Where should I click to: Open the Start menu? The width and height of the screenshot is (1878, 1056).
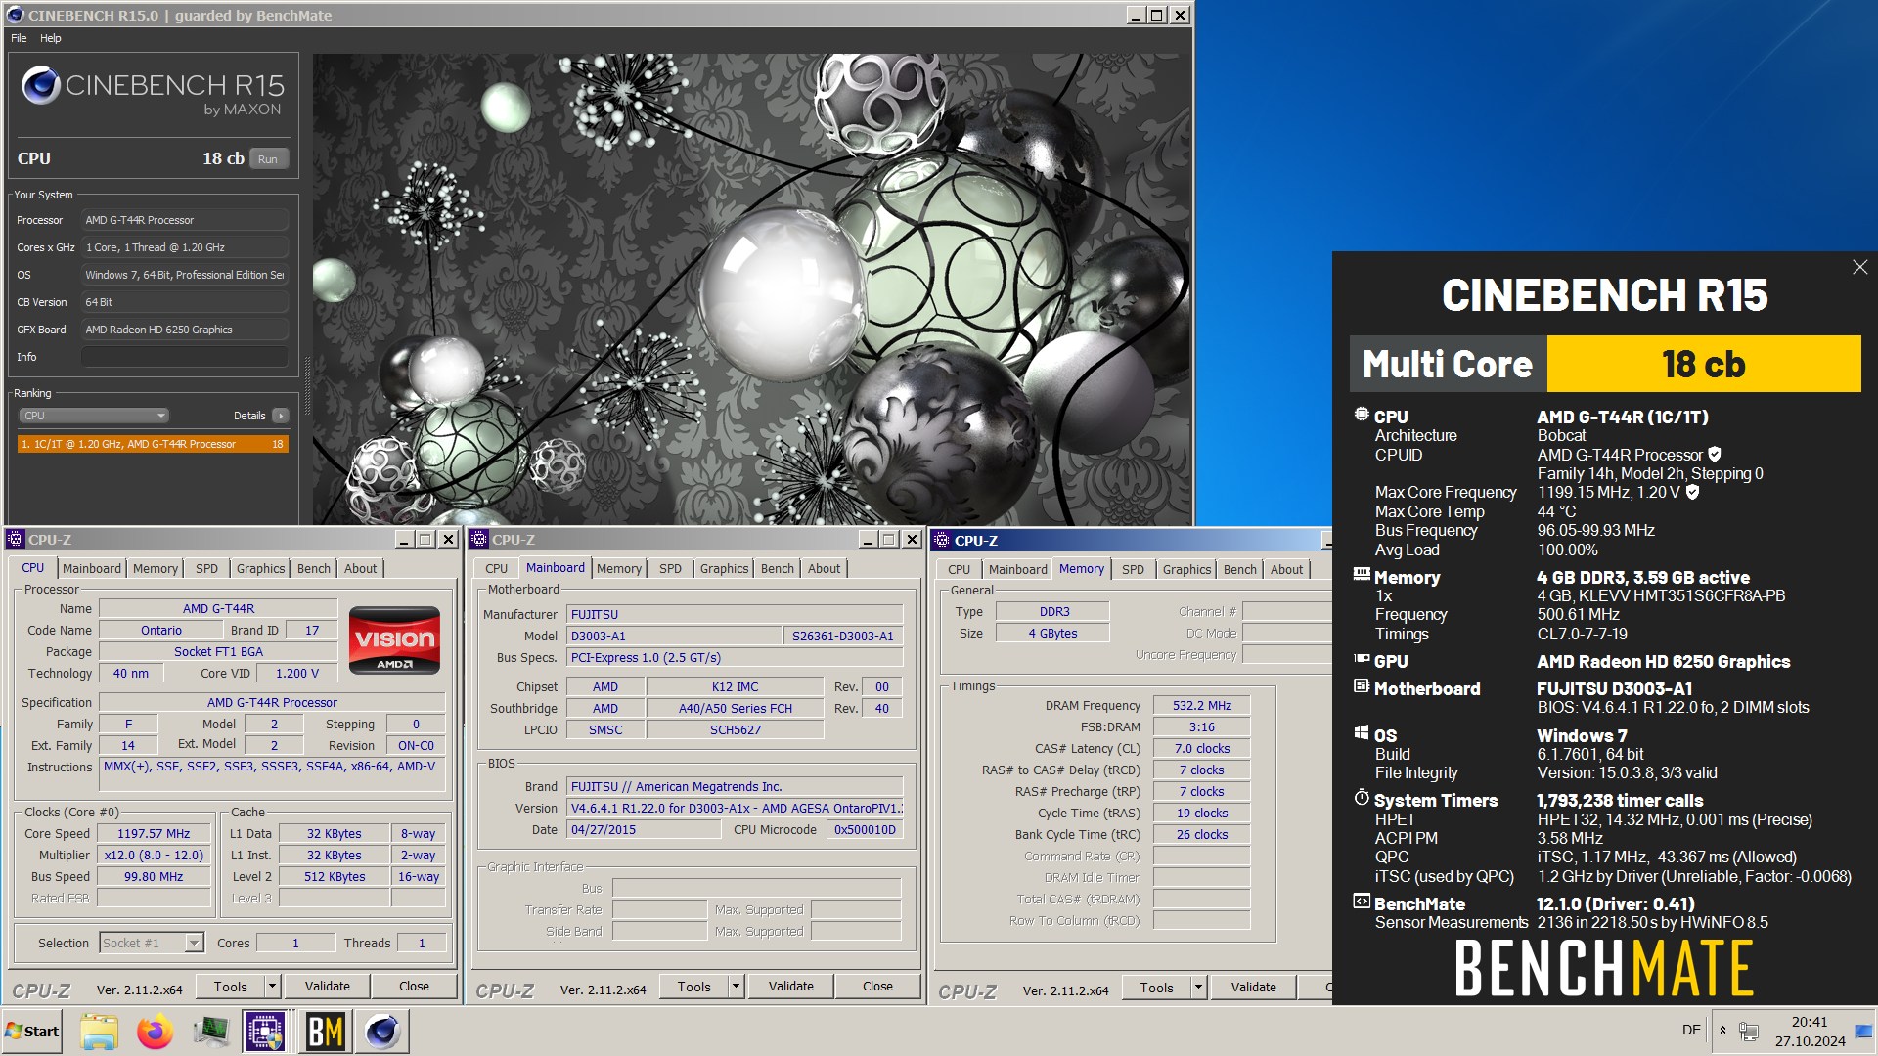pyautogui.click(x=31, y=1032)
